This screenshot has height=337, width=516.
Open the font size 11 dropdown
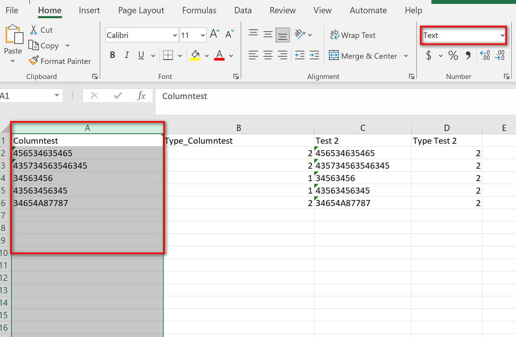[x=203, y=35]
